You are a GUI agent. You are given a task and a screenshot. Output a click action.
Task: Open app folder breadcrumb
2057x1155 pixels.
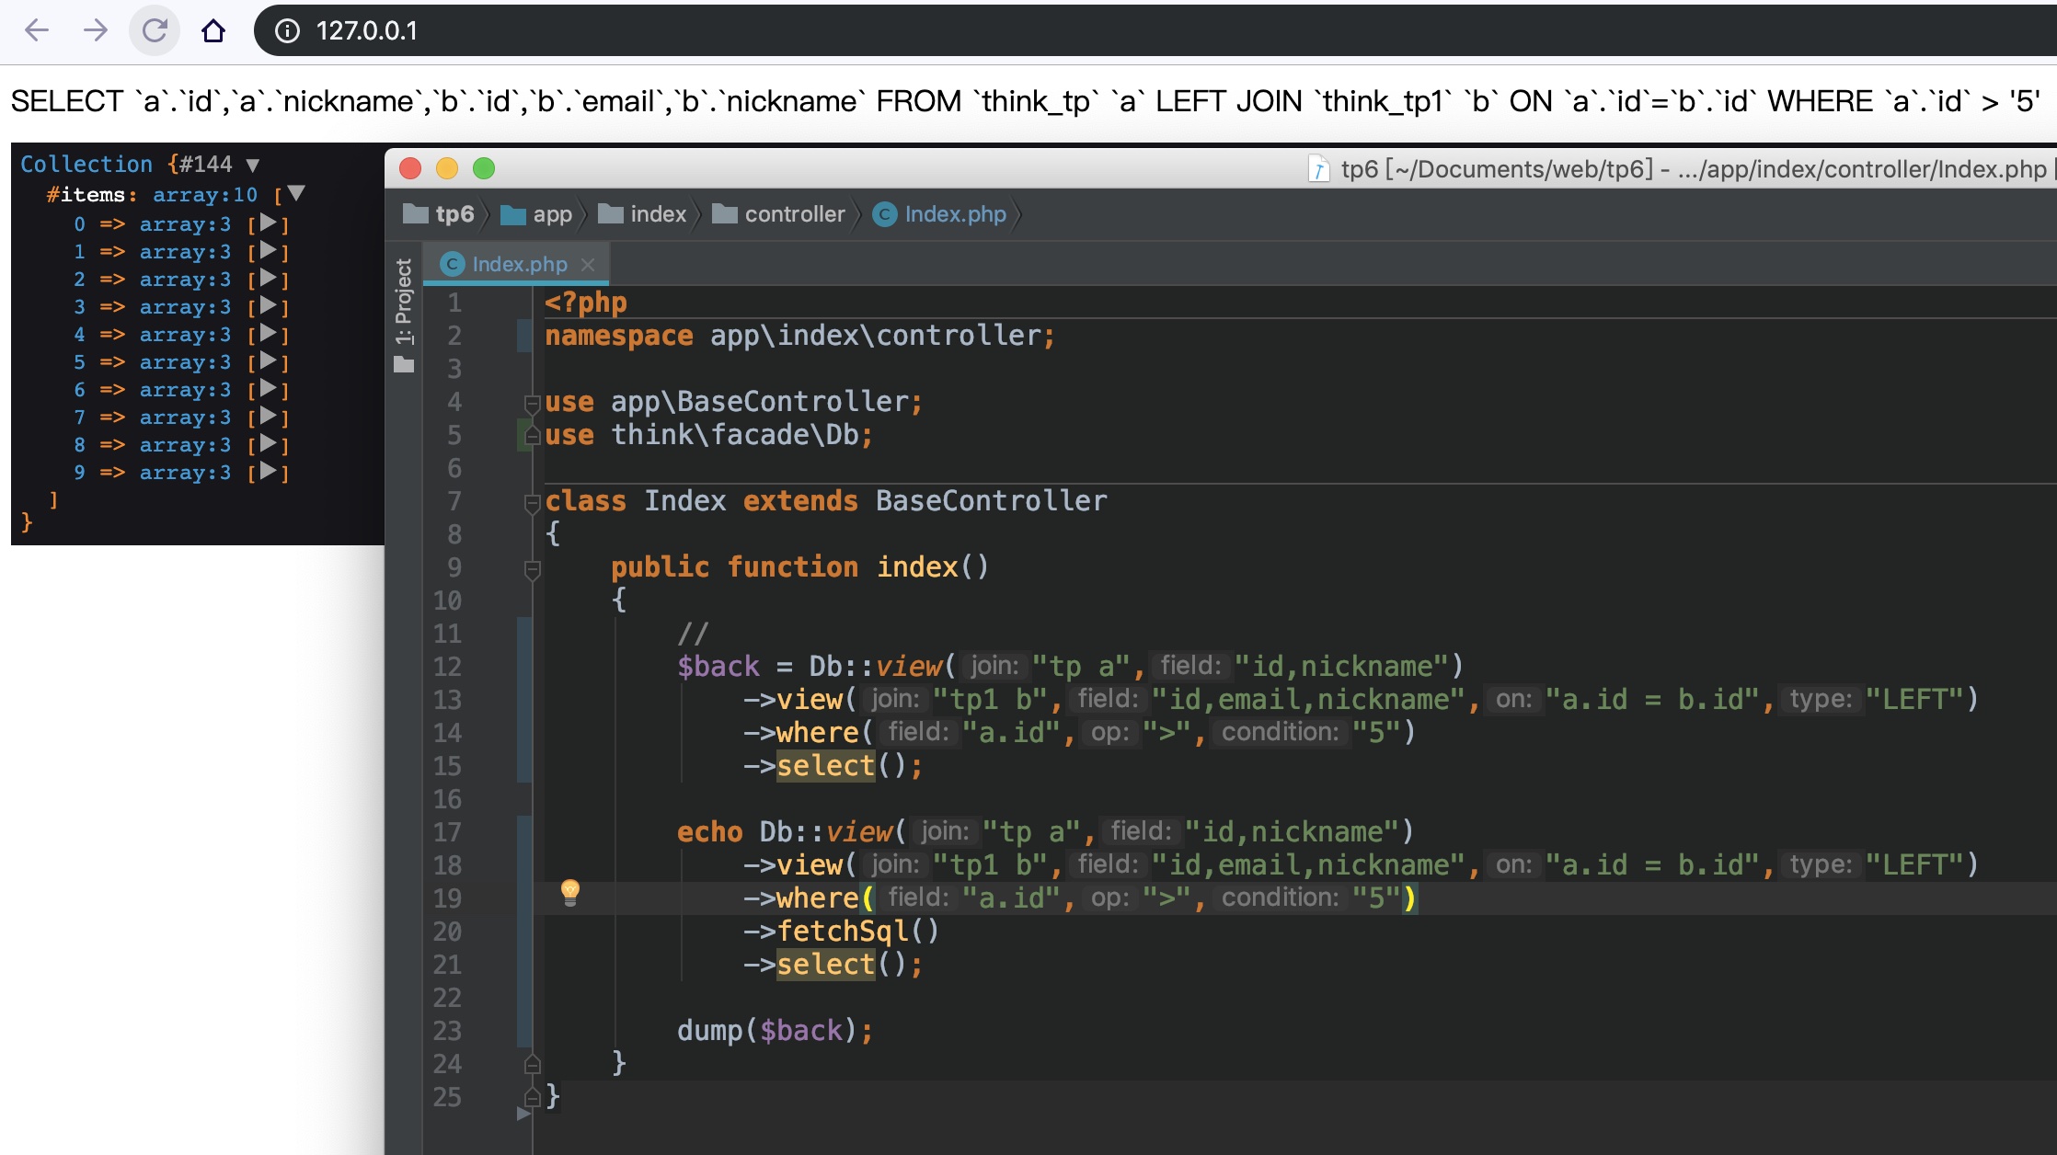coord(537,214)
